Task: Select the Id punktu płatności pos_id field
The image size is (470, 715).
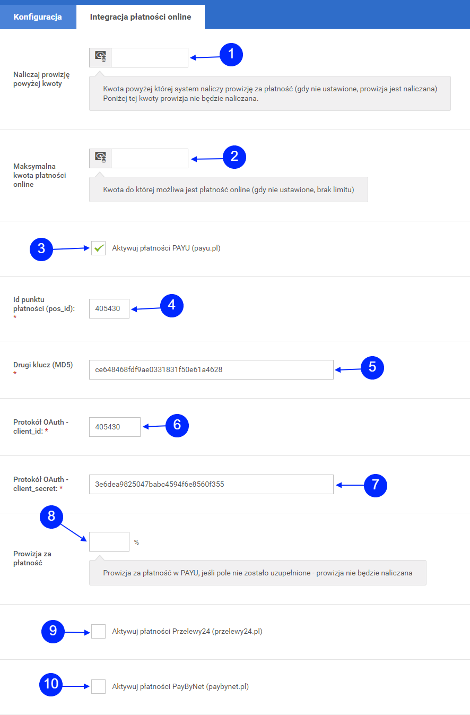Action: (x=109, y=308)
